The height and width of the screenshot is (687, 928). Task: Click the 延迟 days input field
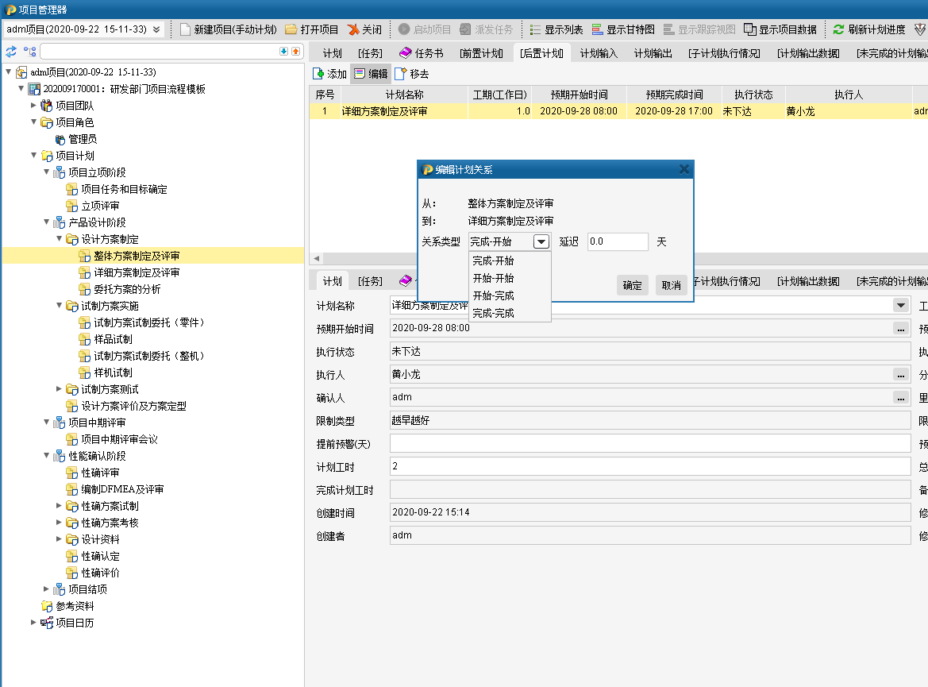click(618, 241)
